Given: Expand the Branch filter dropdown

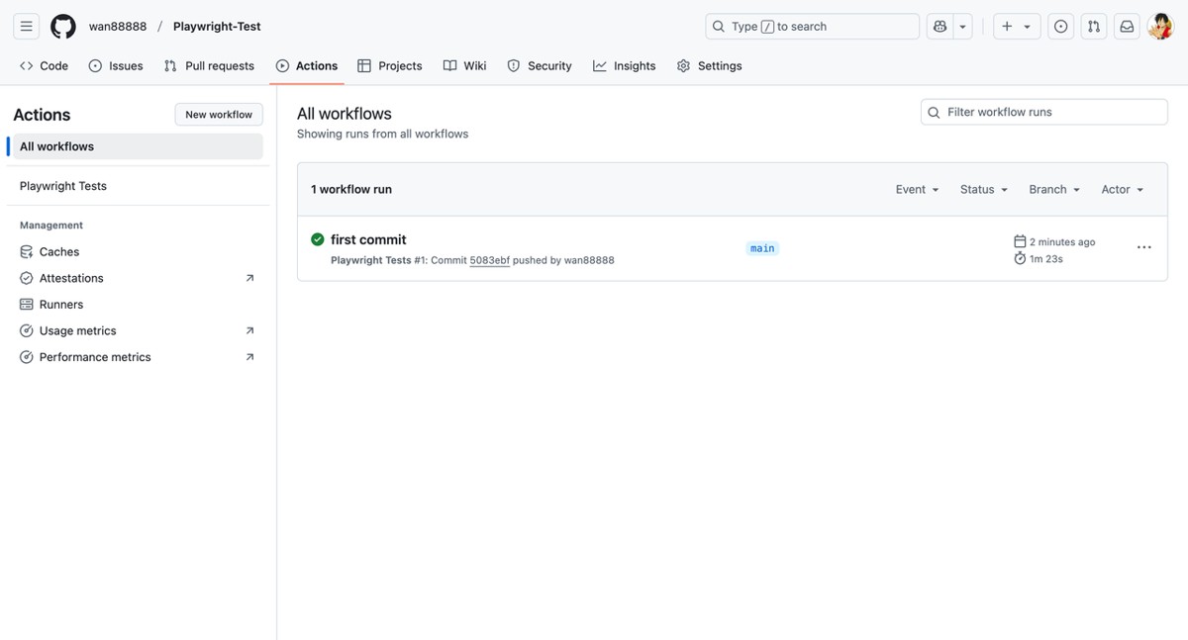Looking at the screenshot, I should click(1054, 190).
